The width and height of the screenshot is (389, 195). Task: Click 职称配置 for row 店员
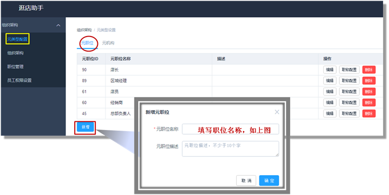(349, 91)
